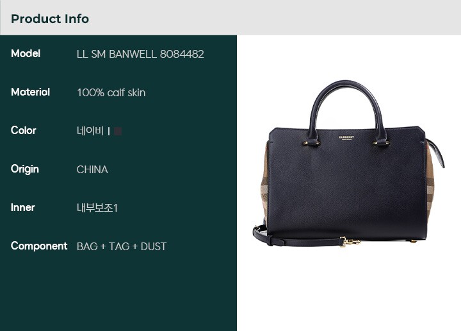Click the Inner label
The width and height of the screenshot is (461, 331).
pyautogui.click(x=22, y=207)
